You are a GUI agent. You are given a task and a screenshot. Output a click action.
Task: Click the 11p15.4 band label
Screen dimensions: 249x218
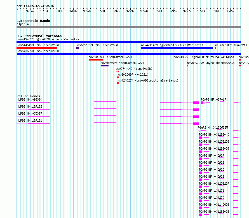(23, 24)
